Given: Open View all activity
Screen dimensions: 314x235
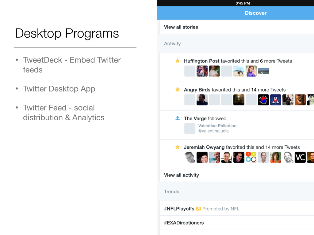Looking at the screenshot, I should [x=181, y=175].
